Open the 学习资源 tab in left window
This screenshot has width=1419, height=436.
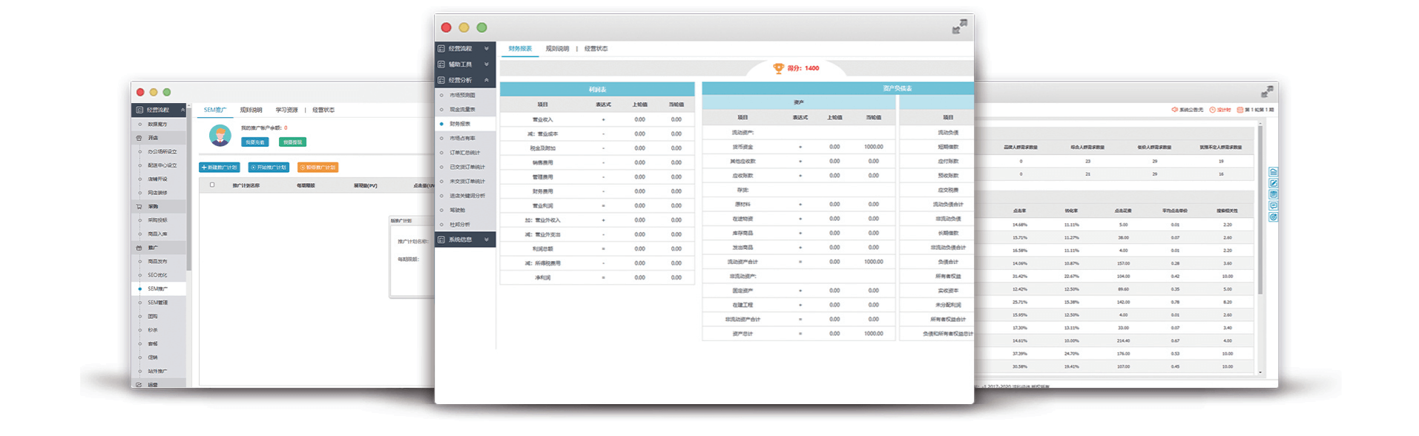(x=286, y=110)
